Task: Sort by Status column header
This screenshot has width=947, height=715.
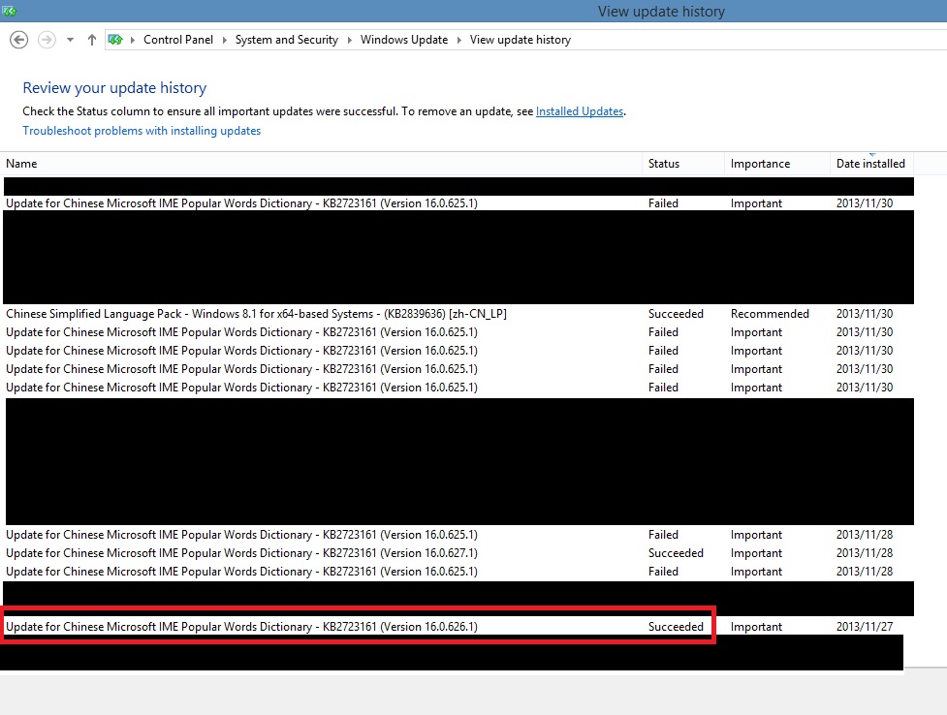Action: tap(683, 164)
